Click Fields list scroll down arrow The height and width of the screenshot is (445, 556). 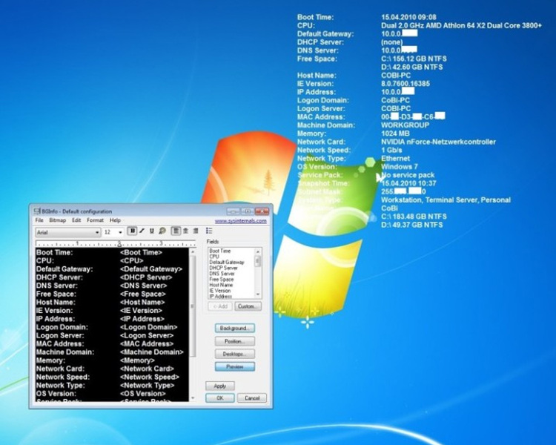[258, 294]
